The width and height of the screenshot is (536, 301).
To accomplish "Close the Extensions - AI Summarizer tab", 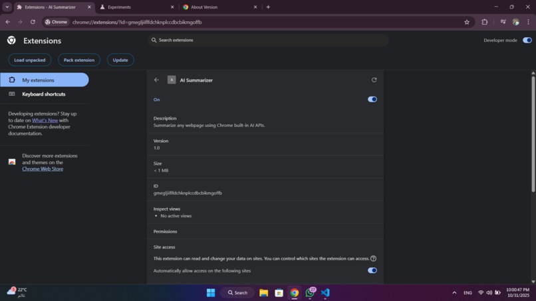I will click(x=89, y=7).
